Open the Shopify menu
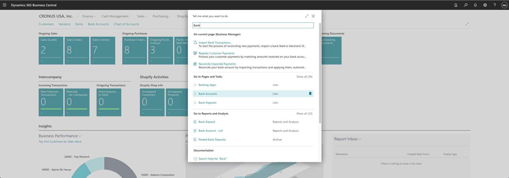The width and height of the screenshot is (509, 178). tap(182, 16)
